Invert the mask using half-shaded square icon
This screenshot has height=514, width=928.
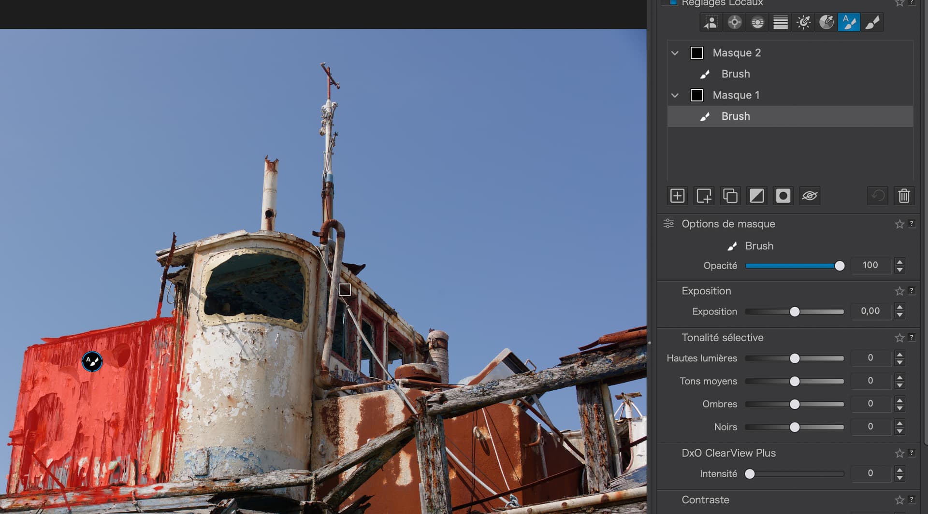pos(756,196)
